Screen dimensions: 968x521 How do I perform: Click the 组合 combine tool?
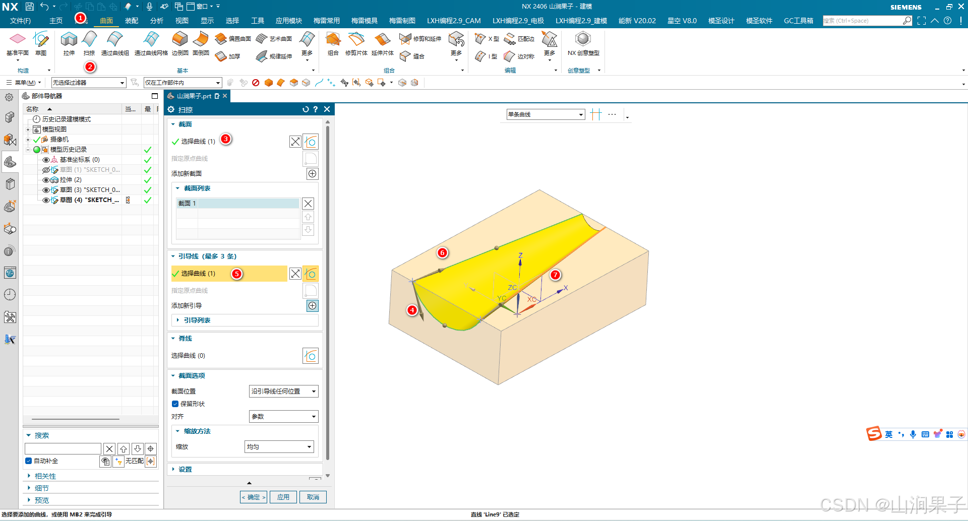click(333, 43)
